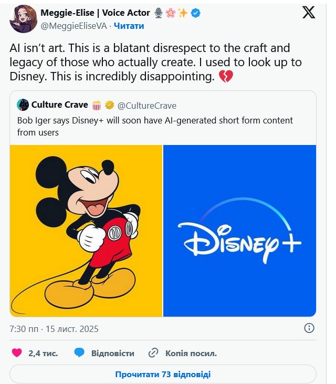
Task: Follow via the Читати link
Action: (x=129, y=26)
